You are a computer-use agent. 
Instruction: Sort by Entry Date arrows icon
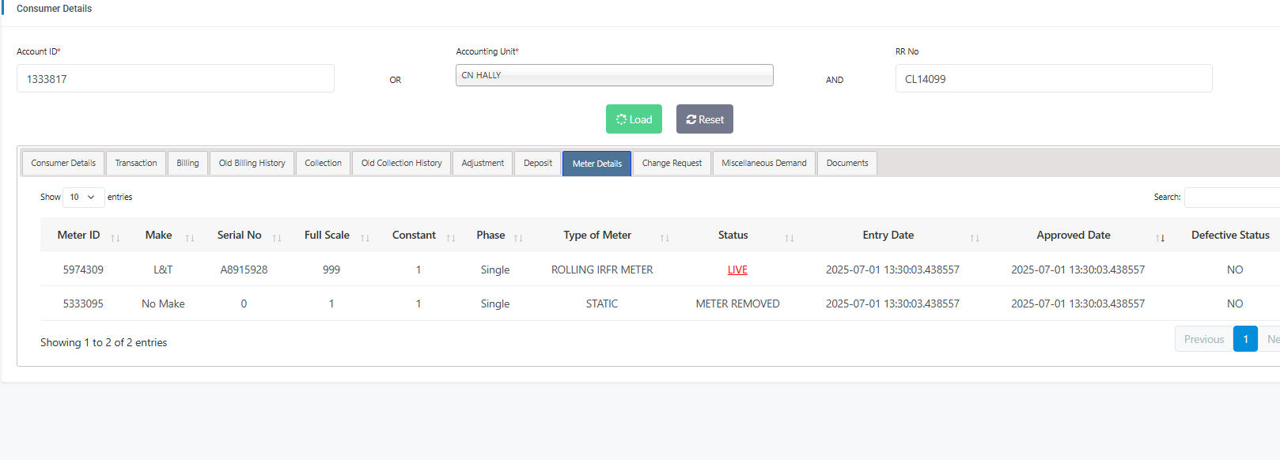tap(975, 238)
